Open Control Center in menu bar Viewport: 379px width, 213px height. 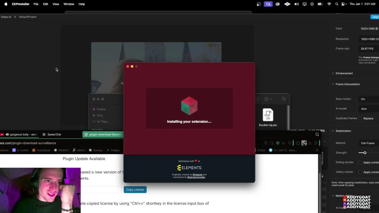(343, 4)
